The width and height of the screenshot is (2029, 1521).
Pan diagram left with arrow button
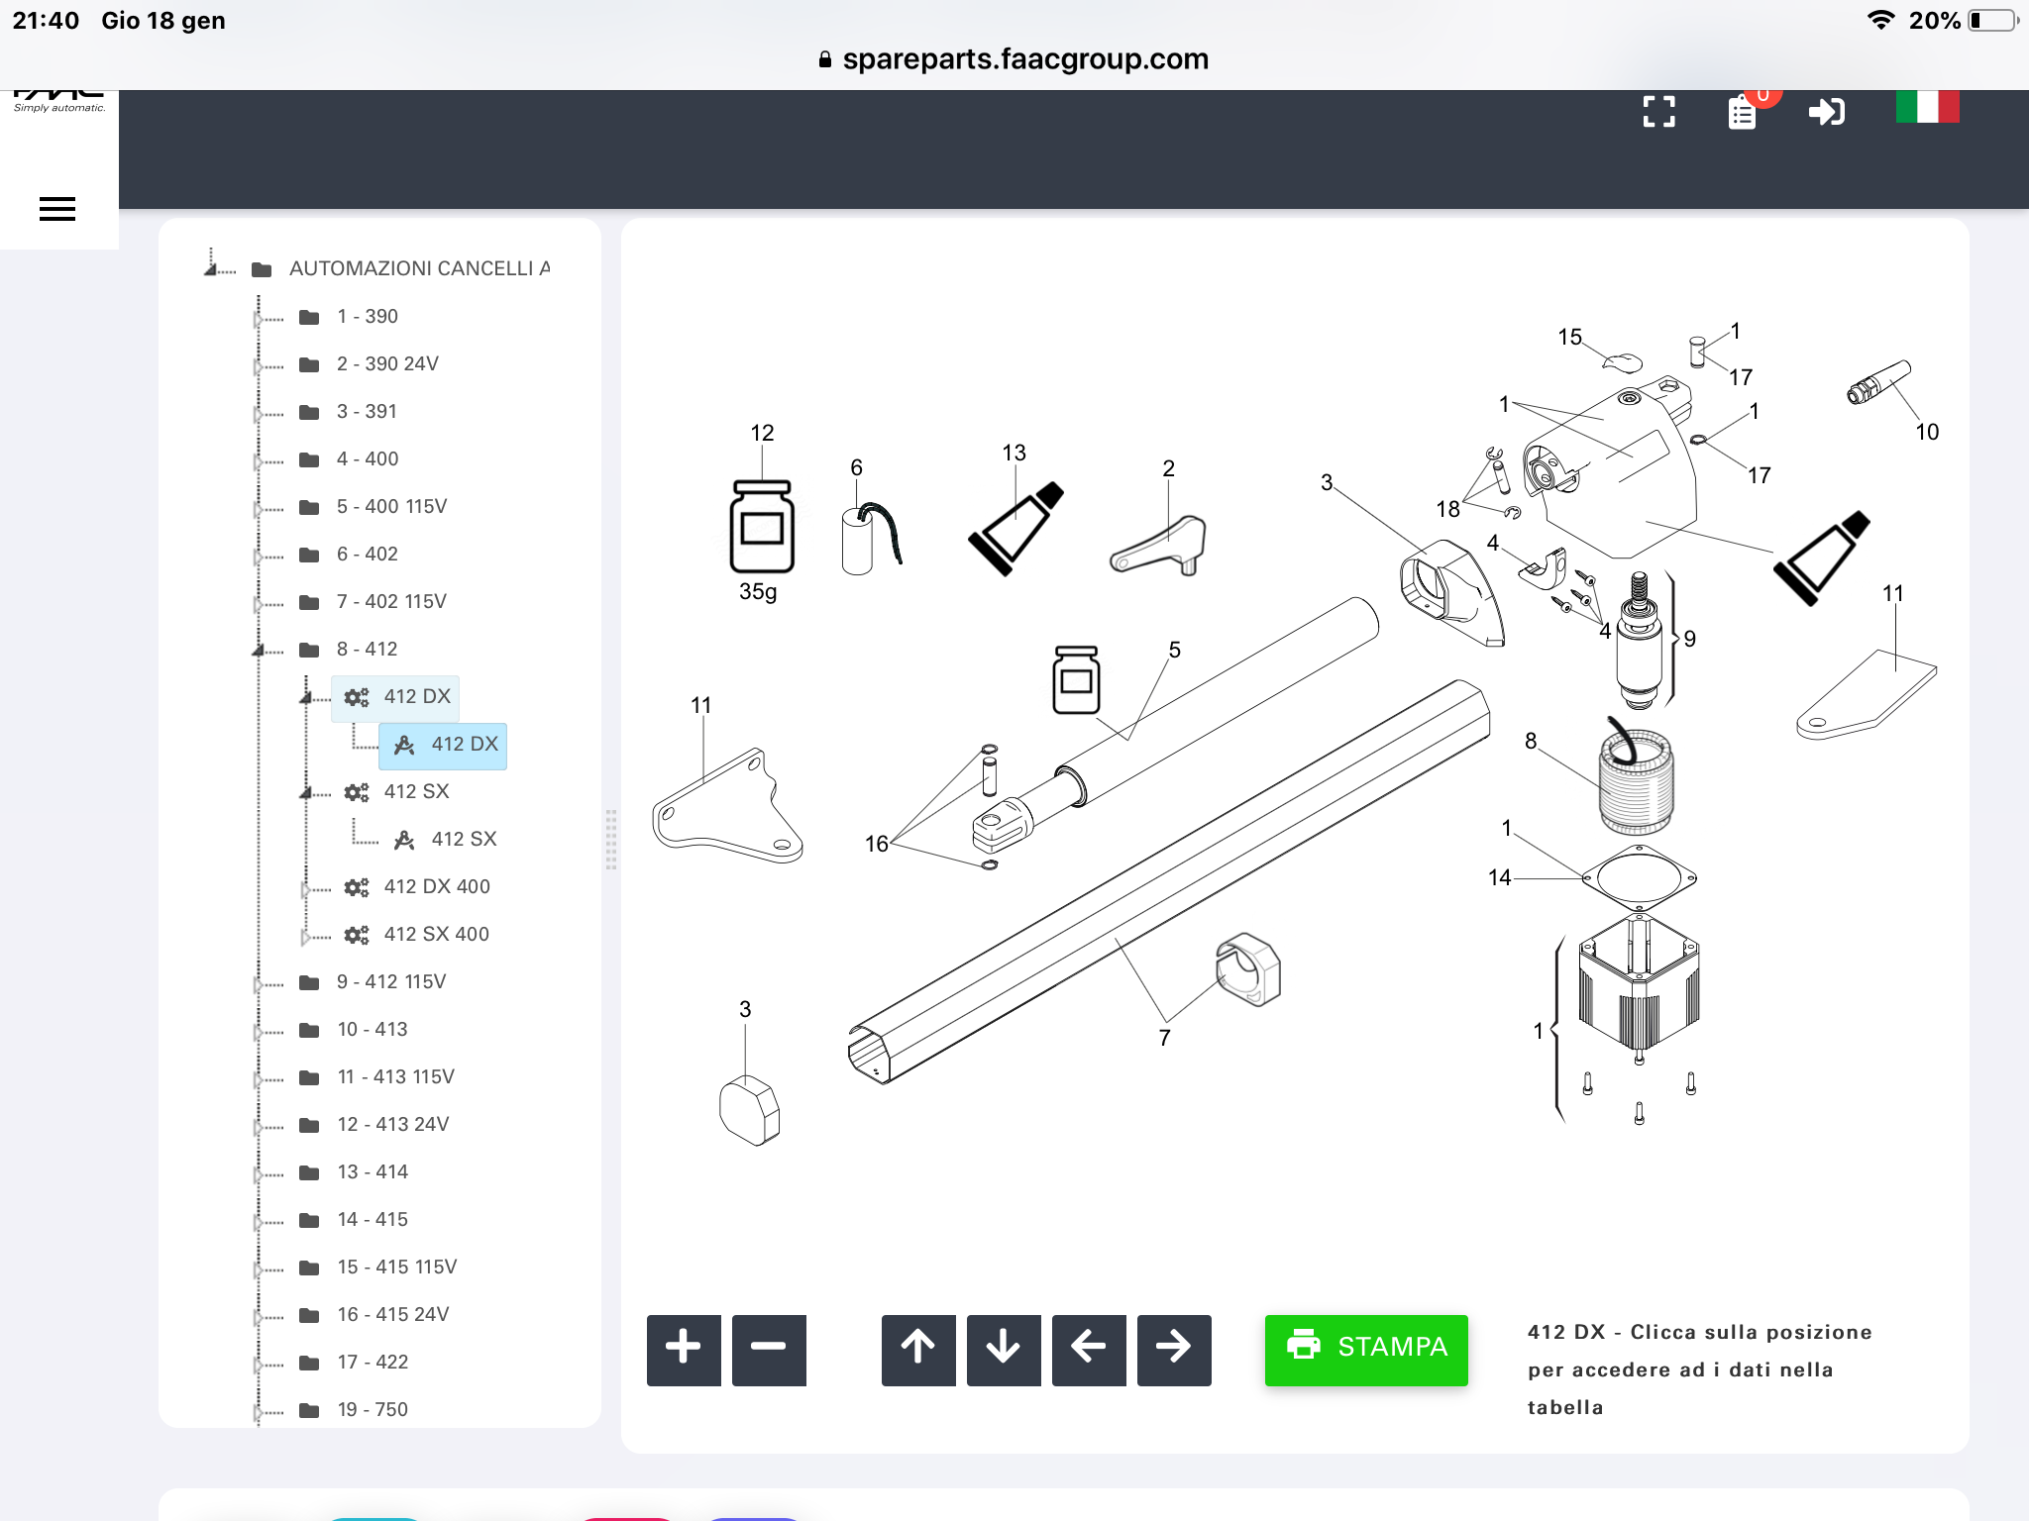click(1089, 1349)
